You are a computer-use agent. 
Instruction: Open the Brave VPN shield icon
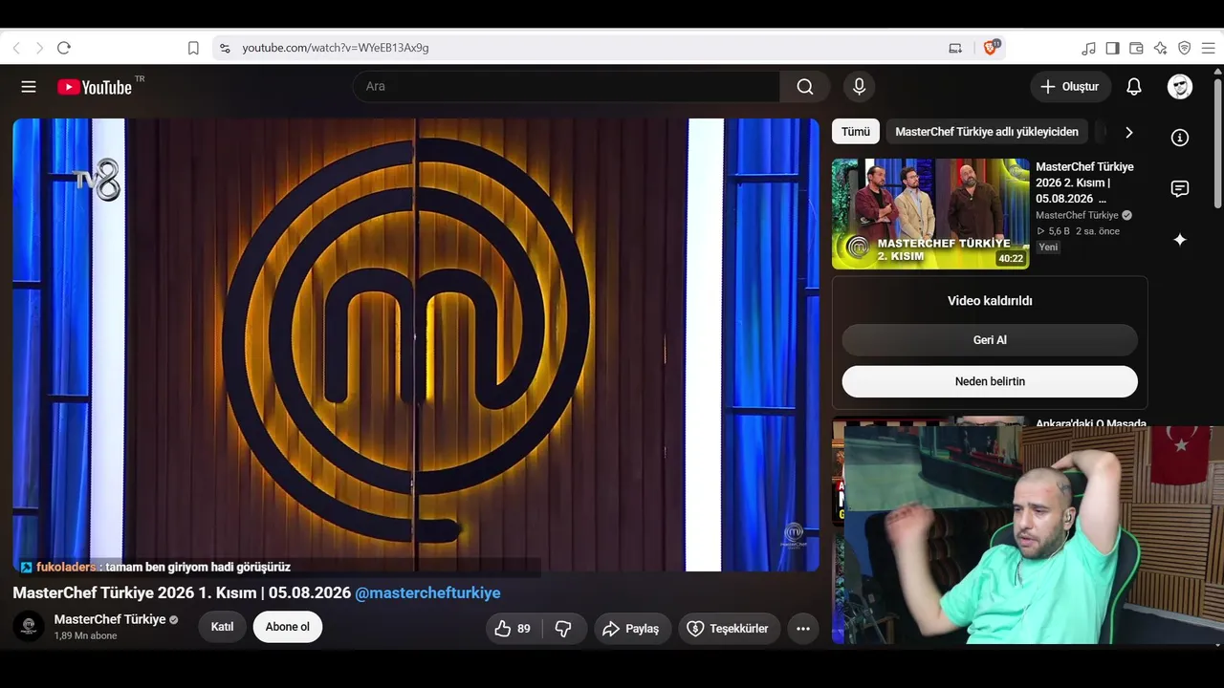(1184, 48)
